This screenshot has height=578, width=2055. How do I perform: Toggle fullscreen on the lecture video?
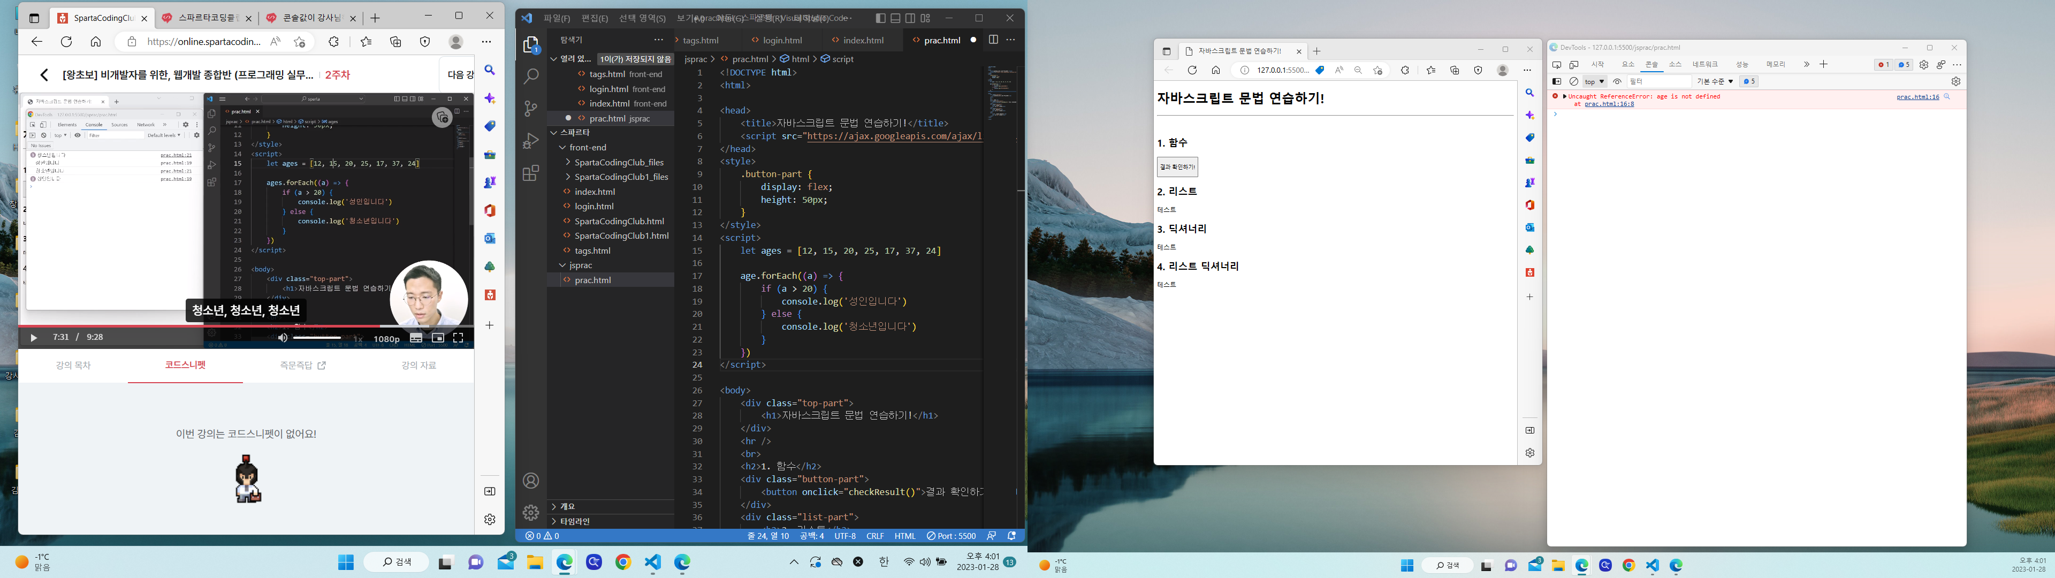click(458, 338)
